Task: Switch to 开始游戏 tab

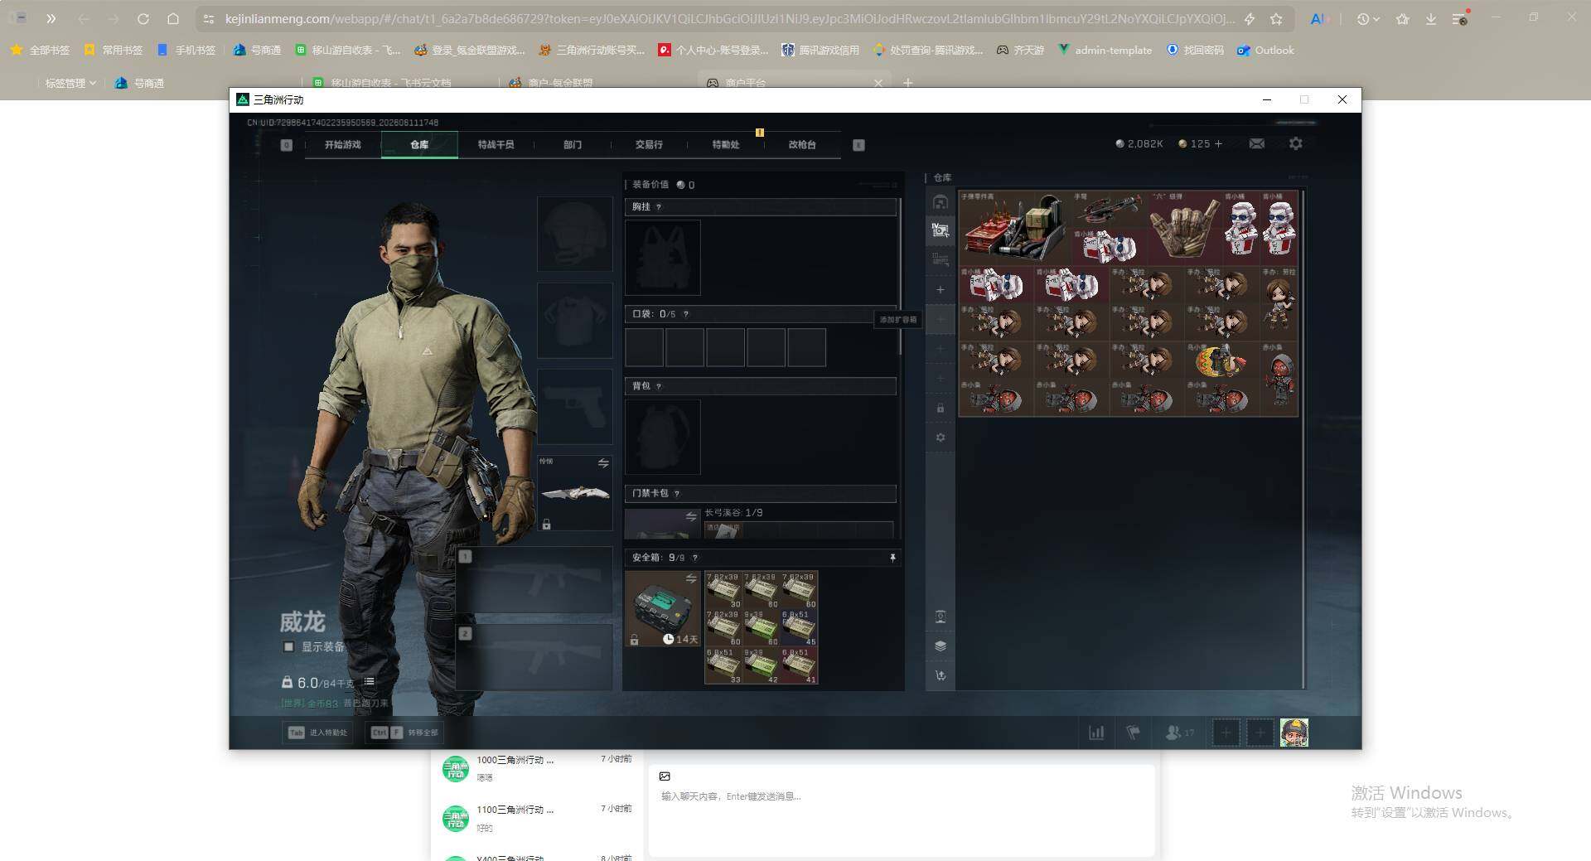Action: tap(342, 145)
